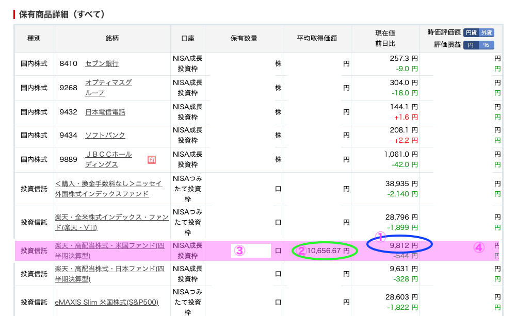Image resolution: width=517 pixels, height=316 pixels.
Task: Click the 保有商品詳細（すべて） heading
Action: 61,14
